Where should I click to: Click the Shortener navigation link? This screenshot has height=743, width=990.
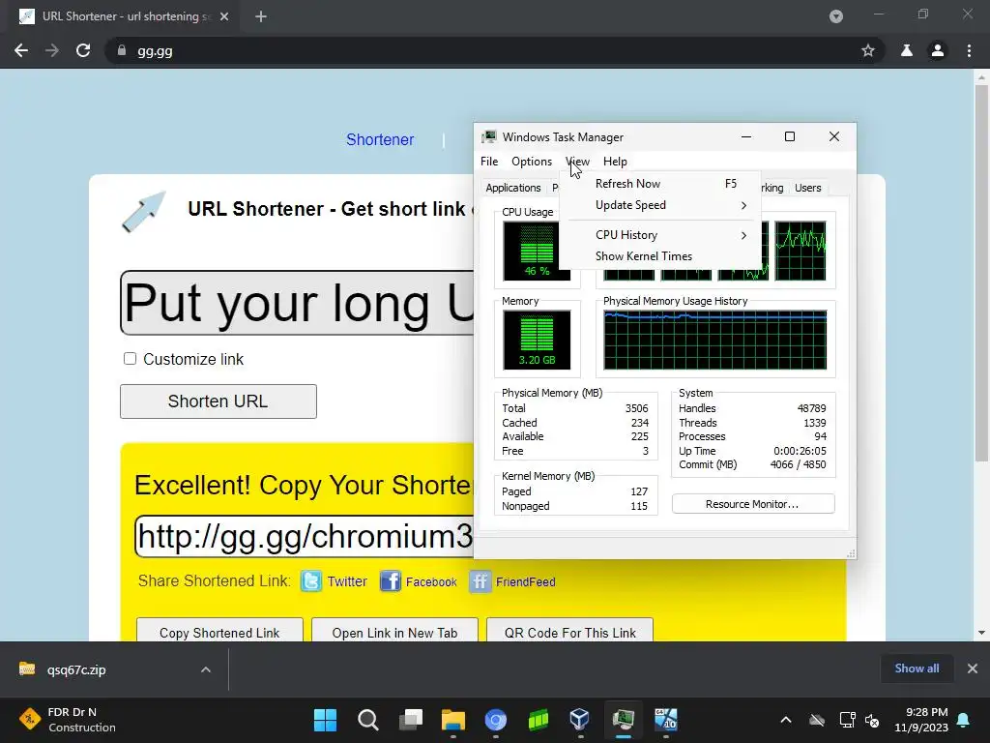(x=380, y=139)
